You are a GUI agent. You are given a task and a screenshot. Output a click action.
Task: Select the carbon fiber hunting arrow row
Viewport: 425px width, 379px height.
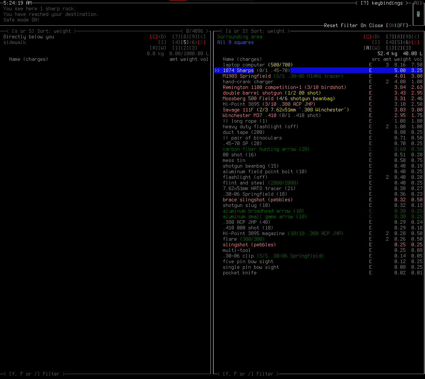(x=318, y=149)
